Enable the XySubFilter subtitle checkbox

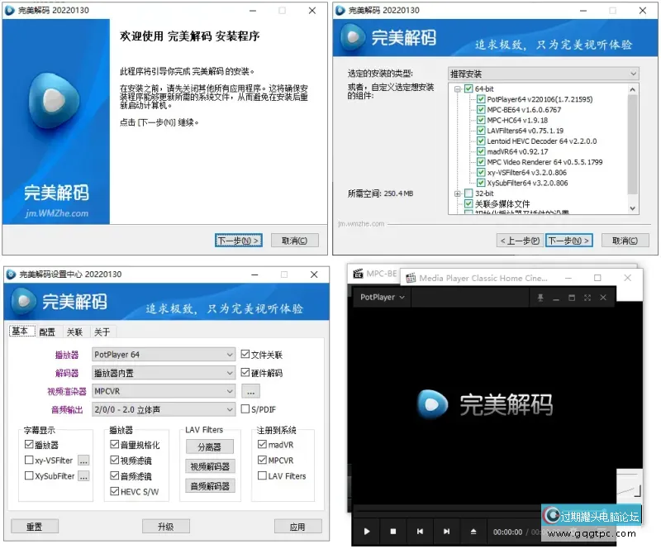29,475
